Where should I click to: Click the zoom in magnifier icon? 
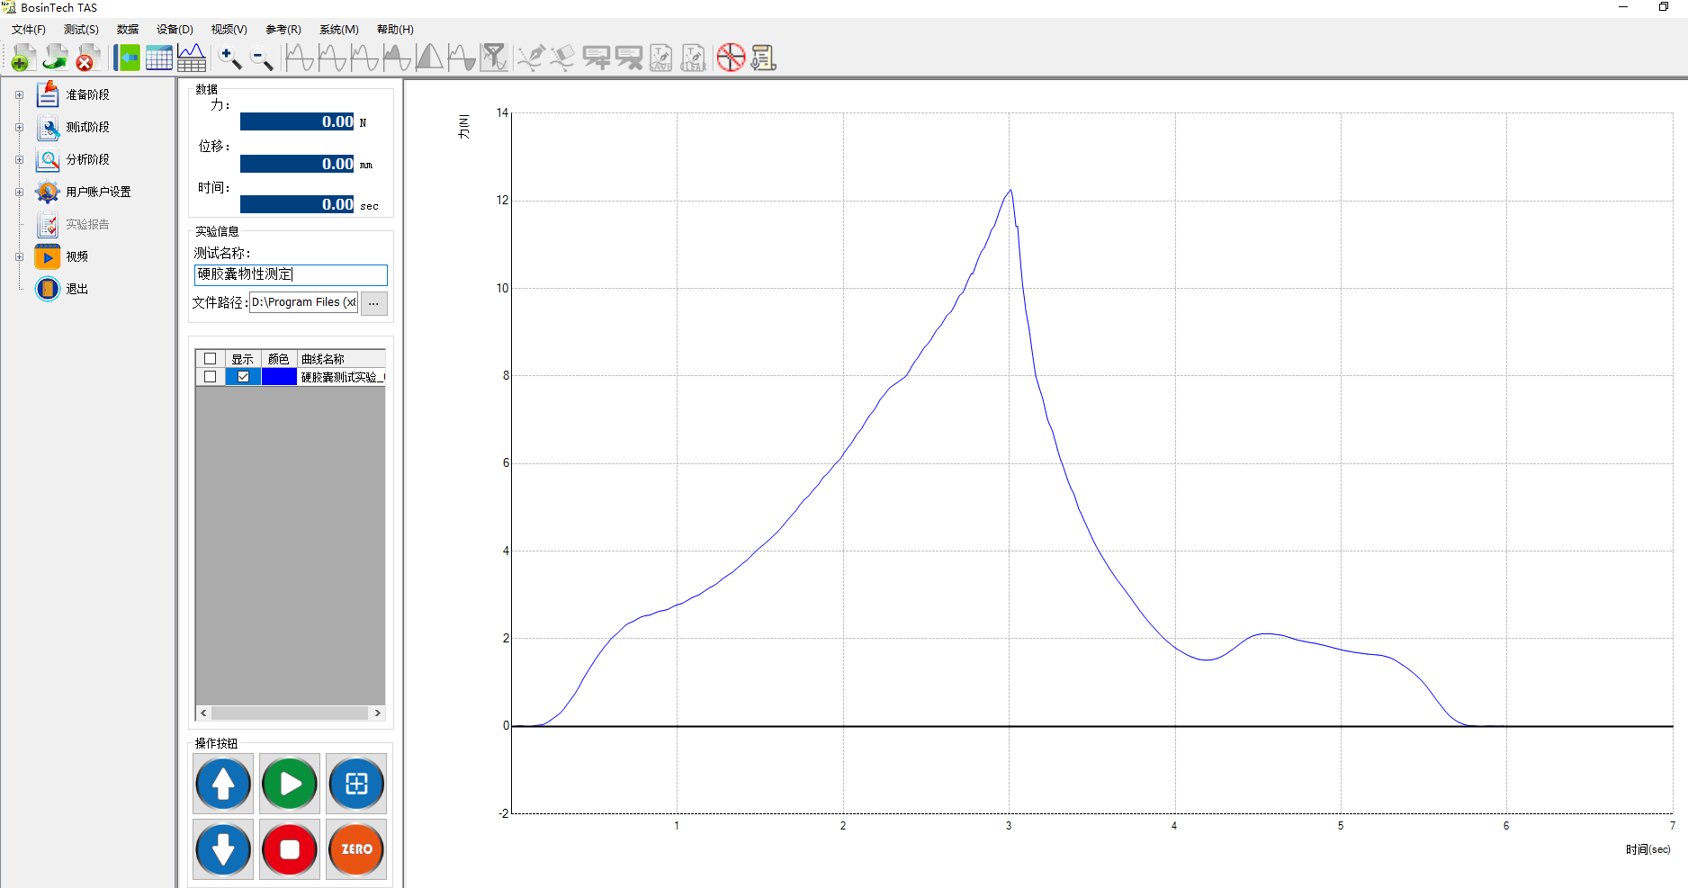click(229, 58)
